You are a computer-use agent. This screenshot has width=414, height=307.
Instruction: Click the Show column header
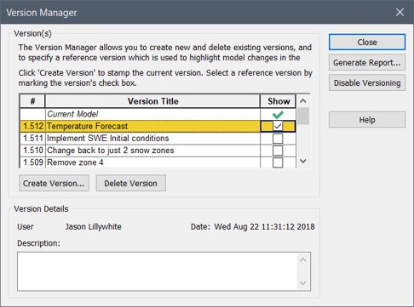(x=279, y=101)
